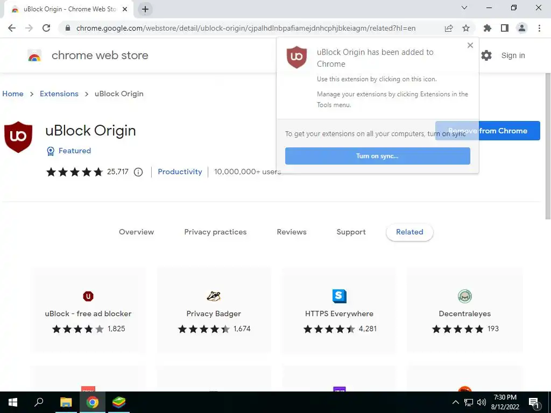
Task: Open Chrome three-dot menu
Action: (x=539, y=28)
